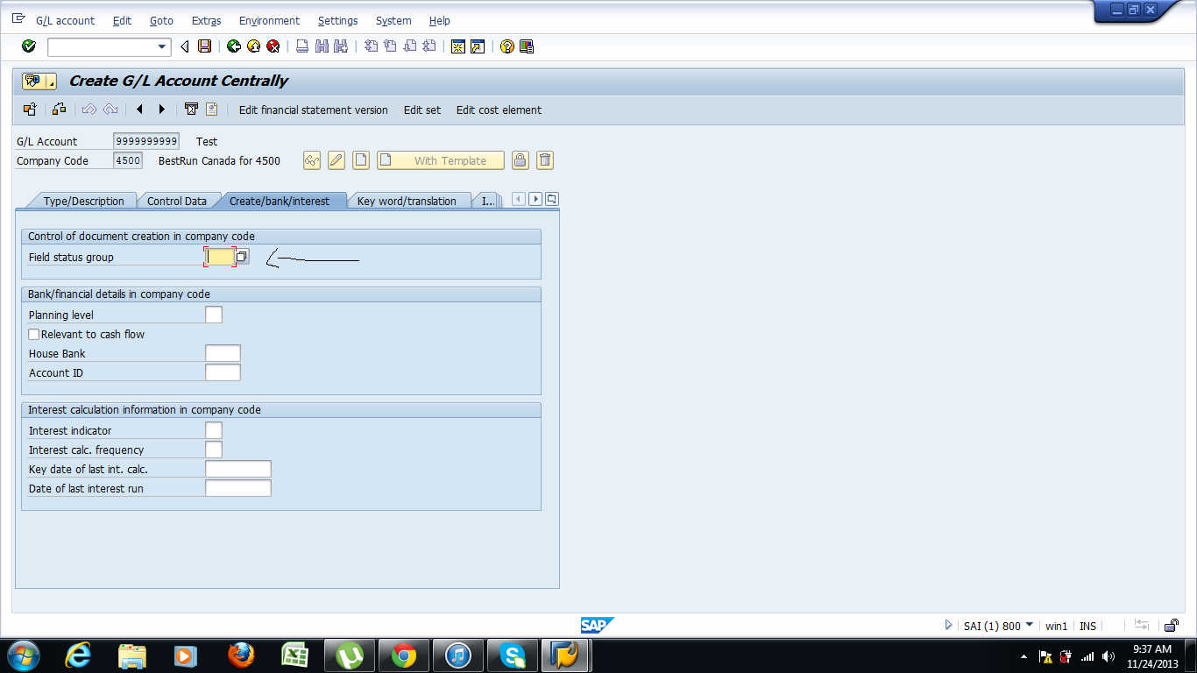Viewport: 1197px width, 673px height.
Task: Enable the Relevant to cash flow checkbox
Action: coord(33,334)
